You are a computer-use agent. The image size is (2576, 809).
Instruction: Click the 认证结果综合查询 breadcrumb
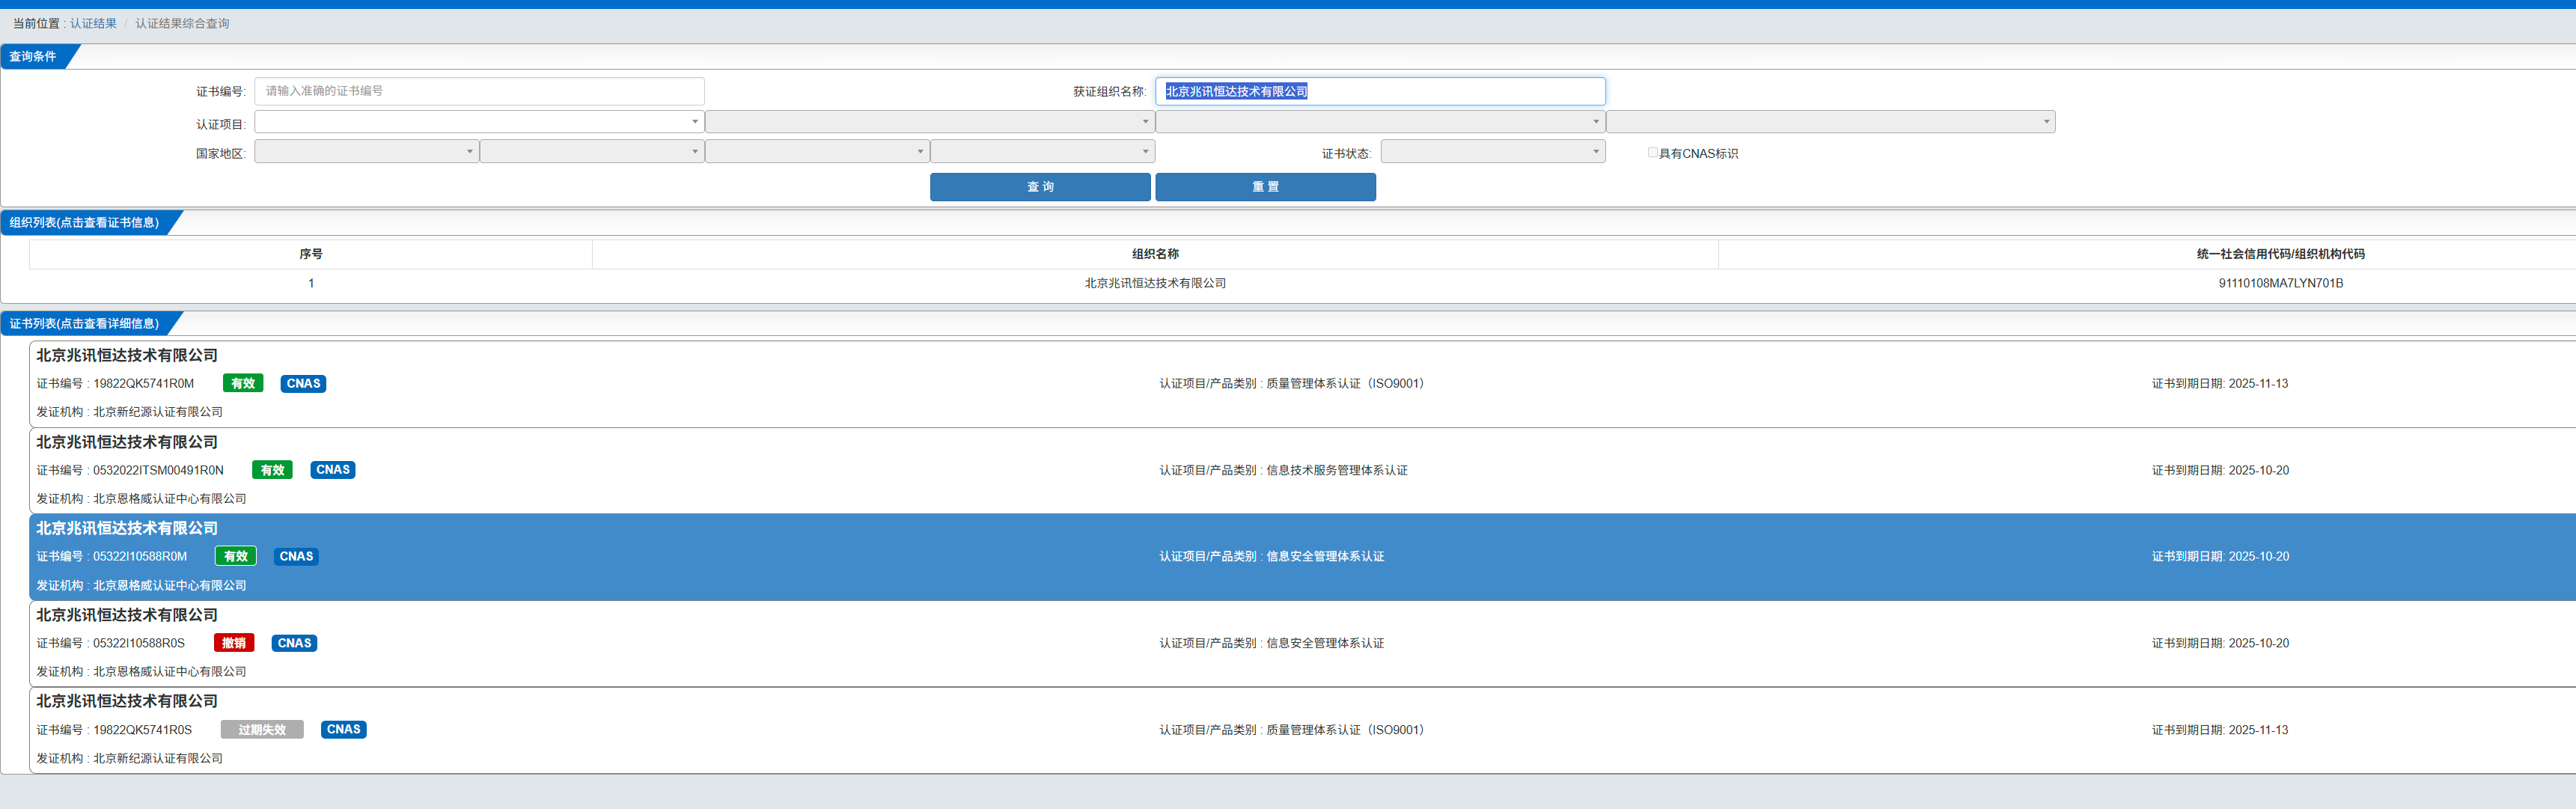point(182,23)
